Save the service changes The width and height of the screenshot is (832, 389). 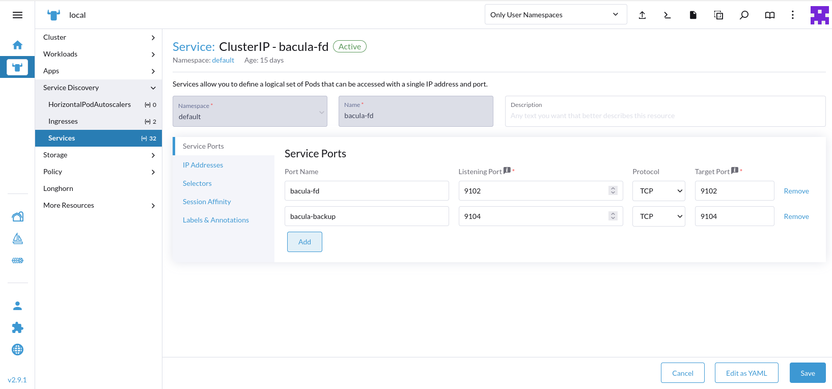pyautogui.click(x=808, y=373)
